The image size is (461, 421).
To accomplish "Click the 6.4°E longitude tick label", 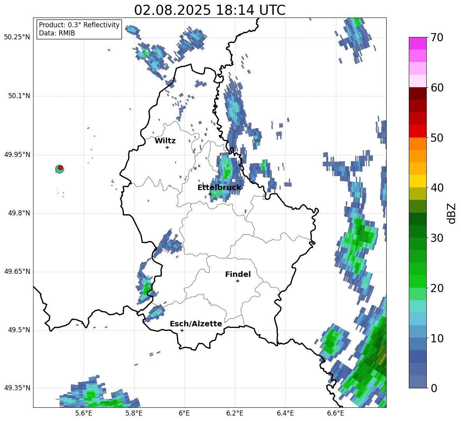I will (285, 413).
